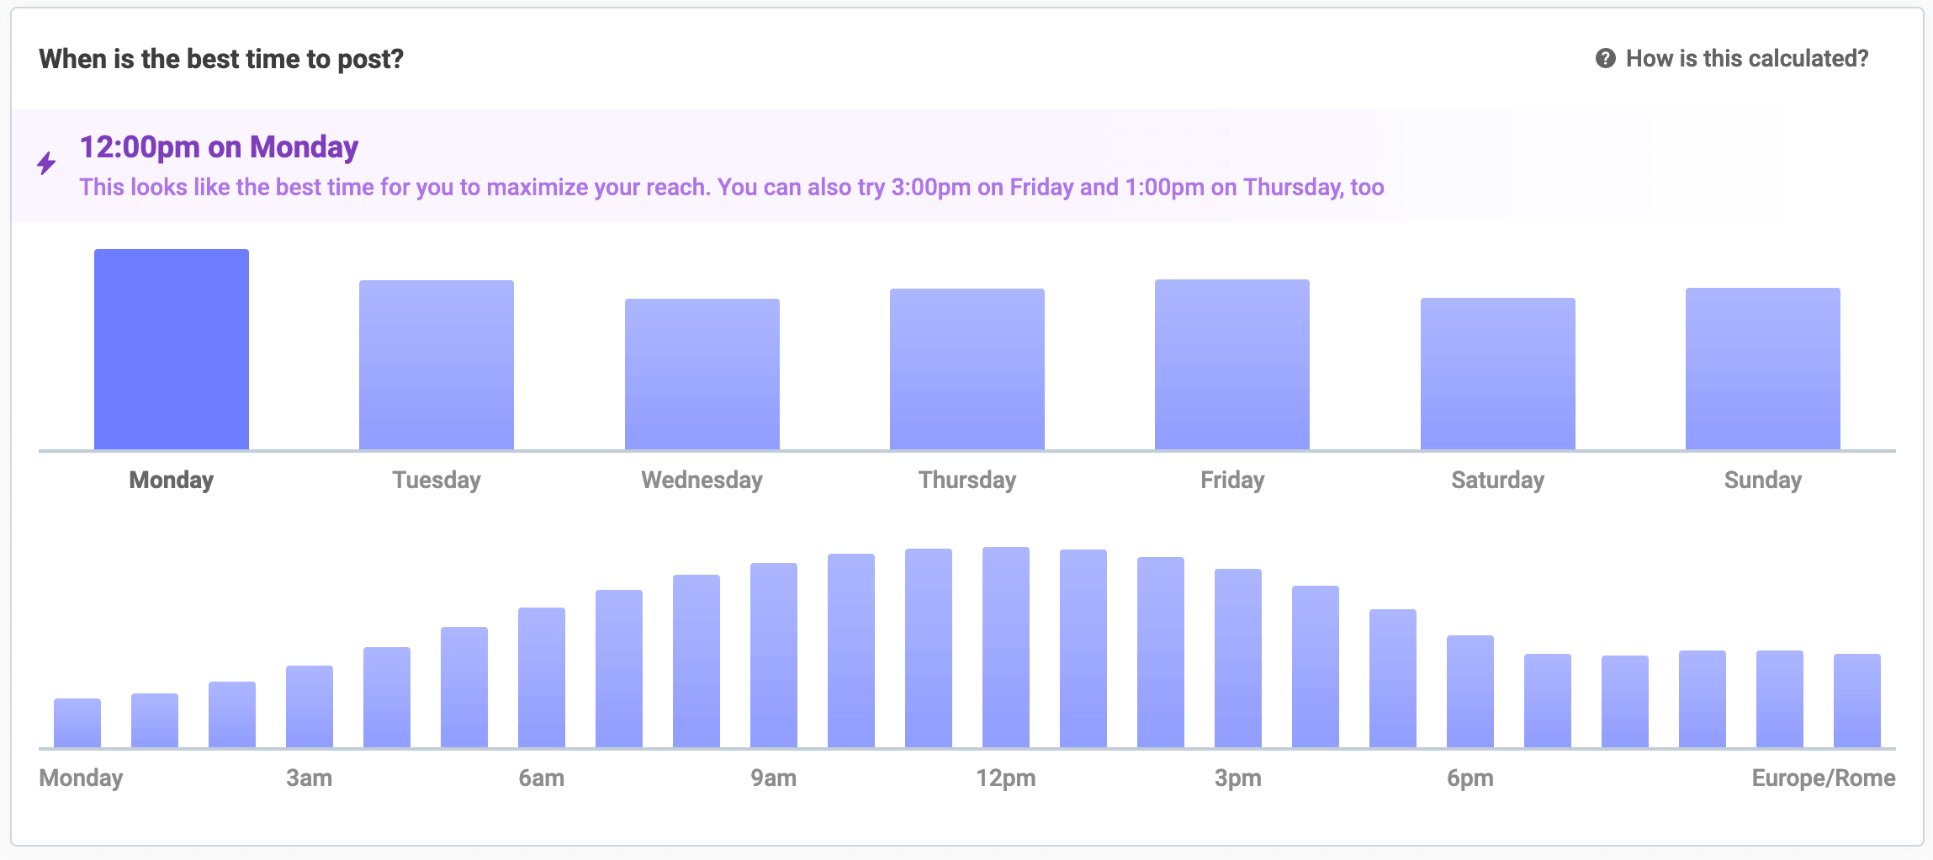
Task: Select the Saturday bar
Action: (x=1497, y=372)
